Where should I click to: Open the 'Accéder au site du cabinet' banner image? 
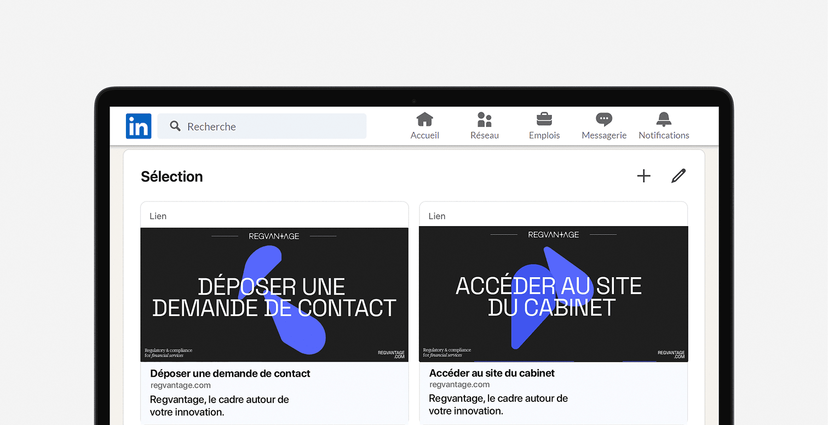click(x=553, y=294)
